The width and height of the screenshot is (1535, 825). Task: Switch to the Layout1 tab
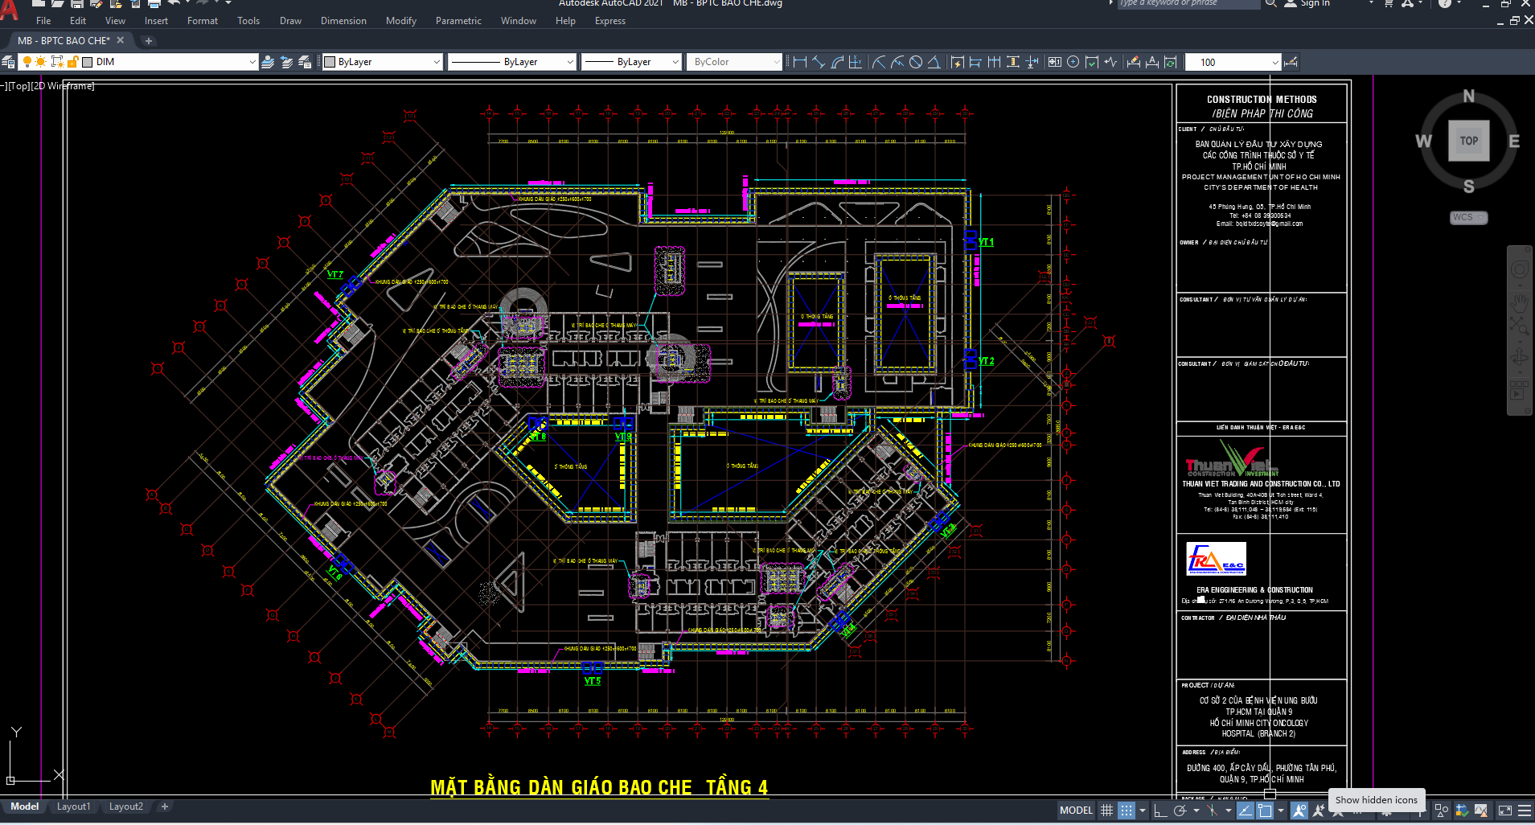click(73, 807)
